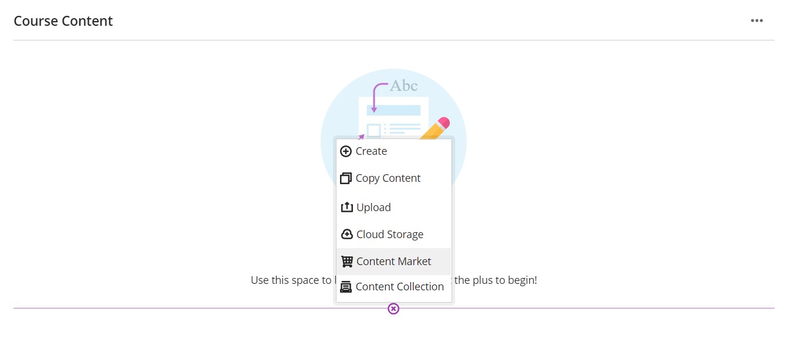Click the stacked-squares Copy Content icon
Viewport: 791px width, 356px height.
pos(346,178)
